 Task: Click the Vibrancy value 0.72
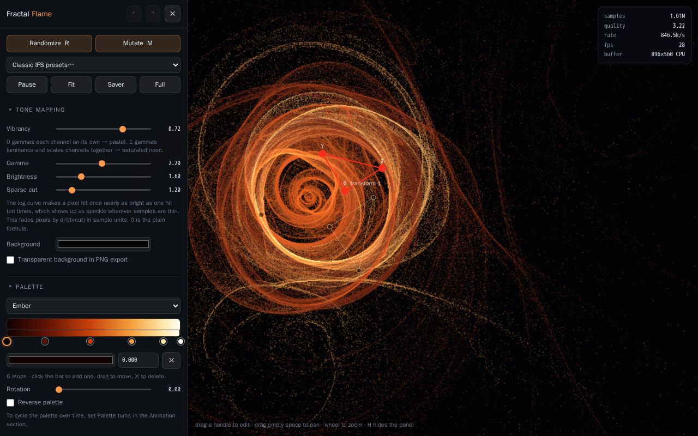(174, 129)
